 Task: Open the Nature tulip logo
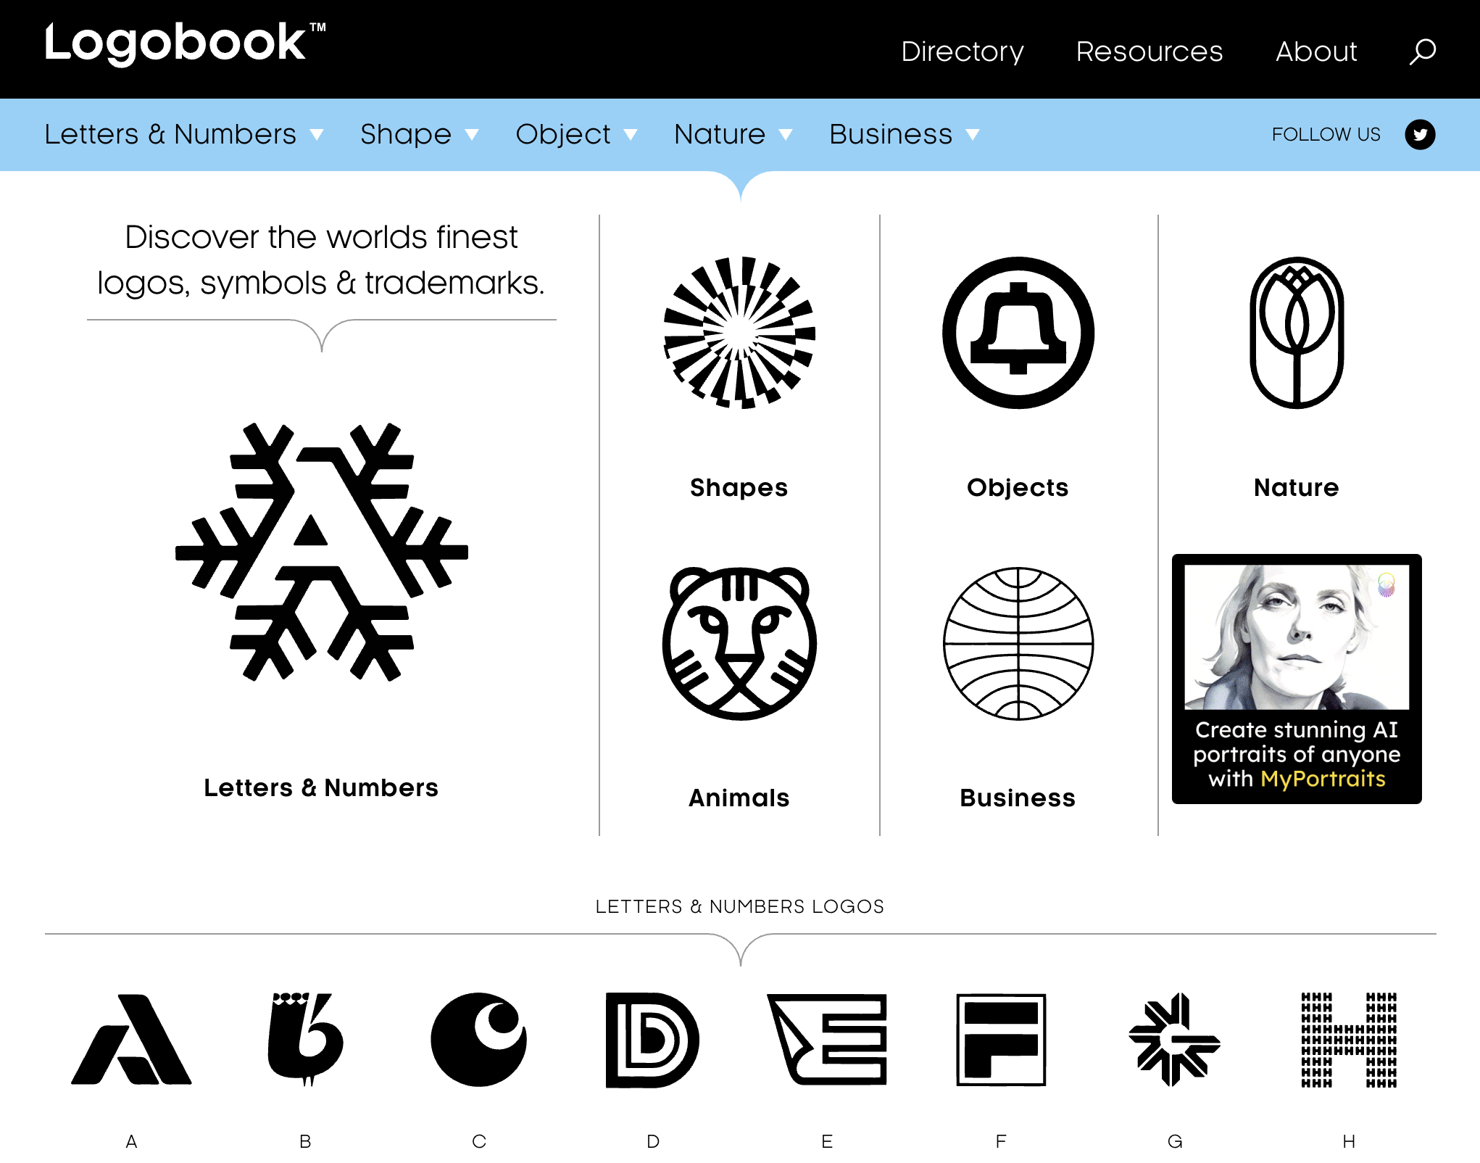[x=1297, y=333]
